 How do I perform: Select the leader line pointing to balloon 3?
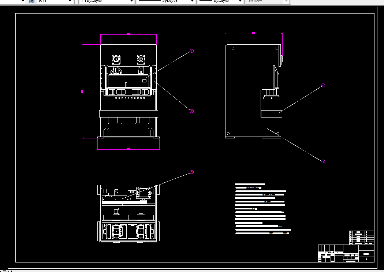(x=157, y=186)
